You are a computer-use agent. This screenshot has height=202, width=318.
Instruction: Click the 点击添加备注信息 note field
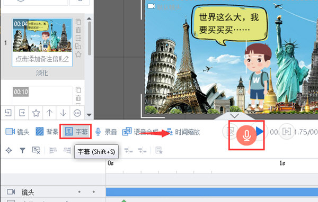(x=39, y=59)
